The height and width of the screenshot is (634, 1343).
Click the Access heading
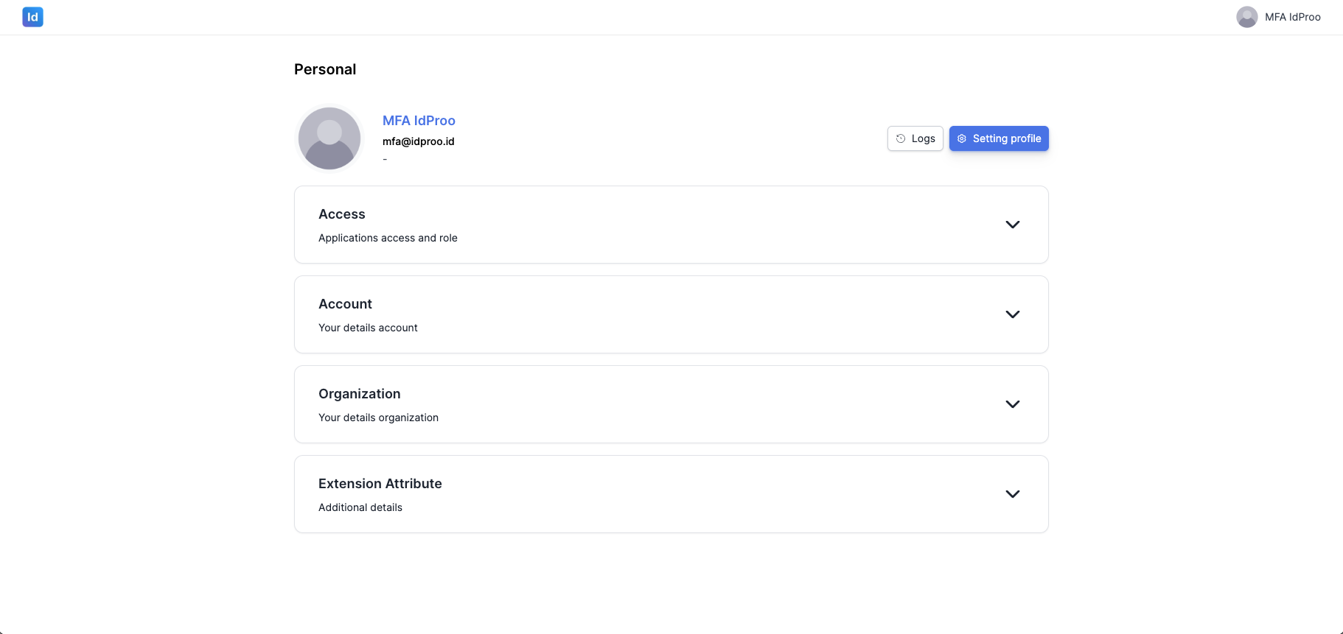342,214
